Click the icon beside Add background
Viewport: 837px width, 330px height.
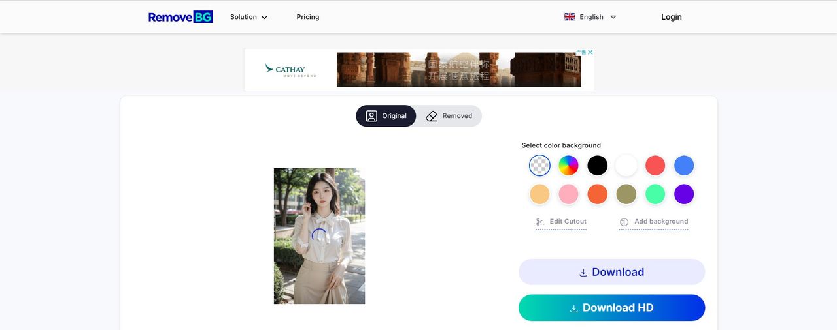tap(624, 222)
